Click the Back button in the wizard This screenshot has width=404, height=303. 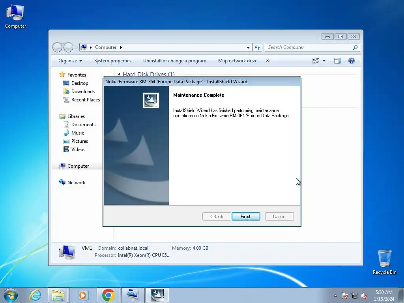pos(217,217)
